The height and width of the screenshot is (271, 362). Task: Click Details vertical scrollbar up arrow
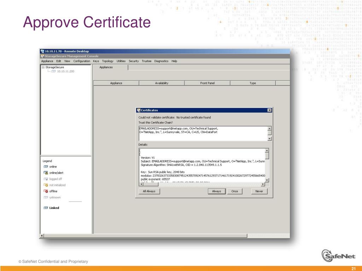pyautogui.click(x=267, y=150)
